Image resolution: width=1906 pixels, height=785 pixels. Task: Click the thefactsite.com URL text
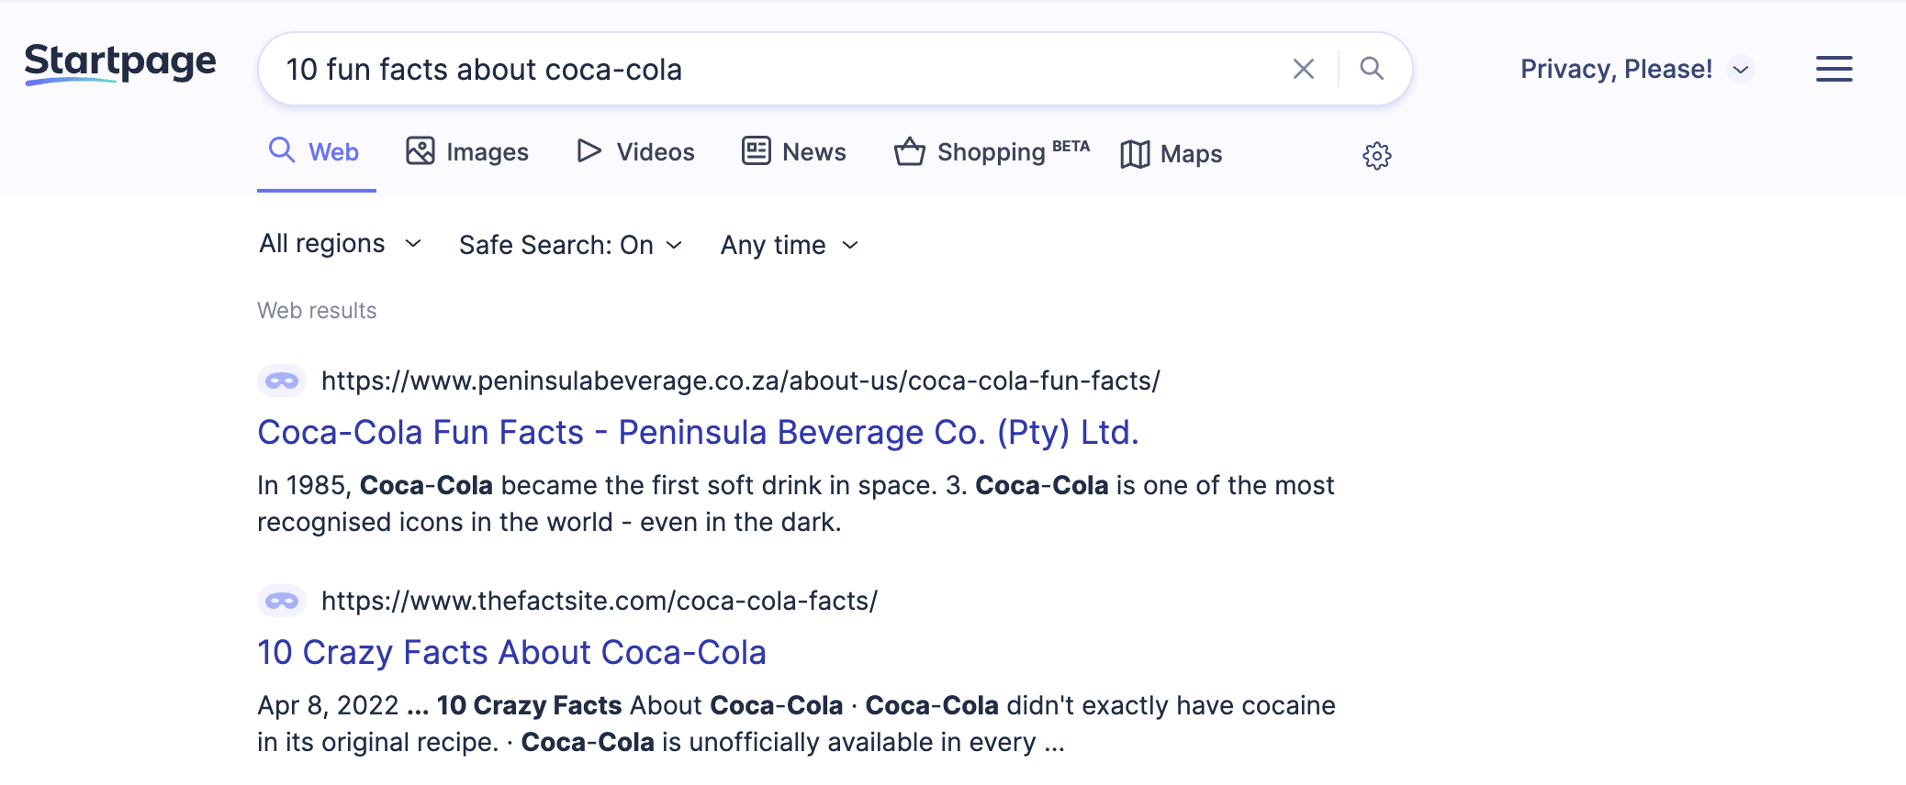pyautogui.click(x=599, y=601)
